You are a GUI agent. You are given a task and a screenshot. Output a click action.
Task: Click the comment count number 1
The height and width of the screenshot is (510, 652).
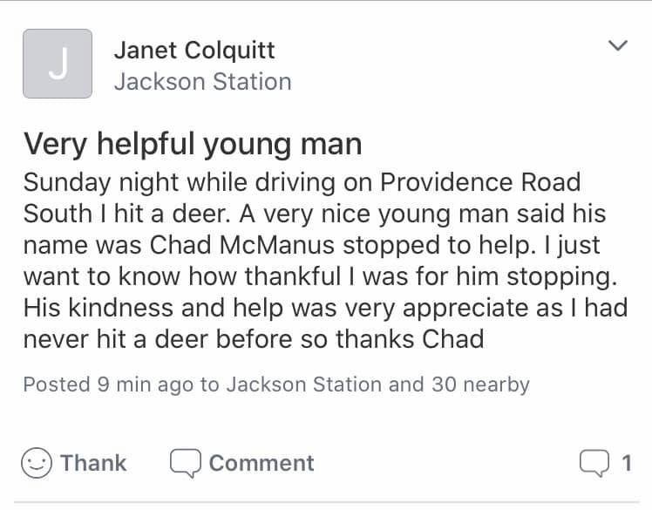coord(627,463)
